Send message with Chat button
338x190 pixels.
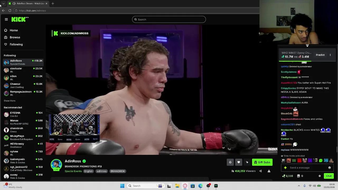point(329,176)
